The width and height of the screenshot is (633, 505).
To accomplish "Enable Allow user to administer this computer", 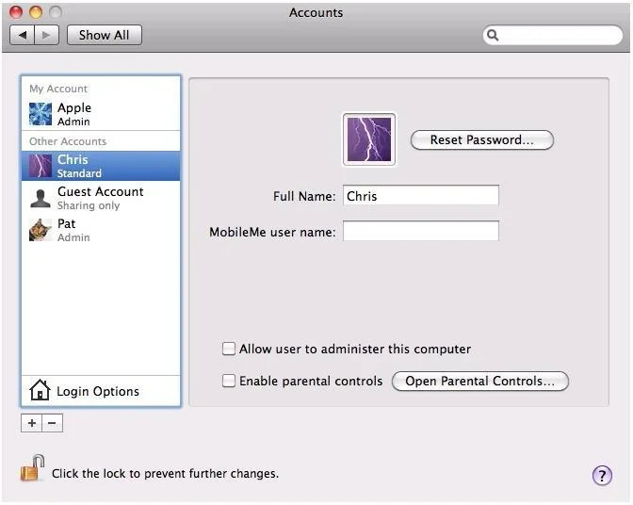I will click(x=229, y=349).
